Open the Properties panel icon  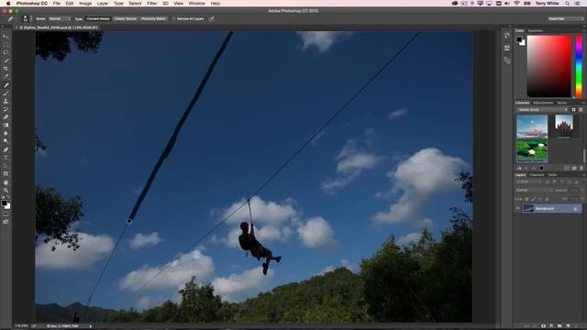click(507, 48)
